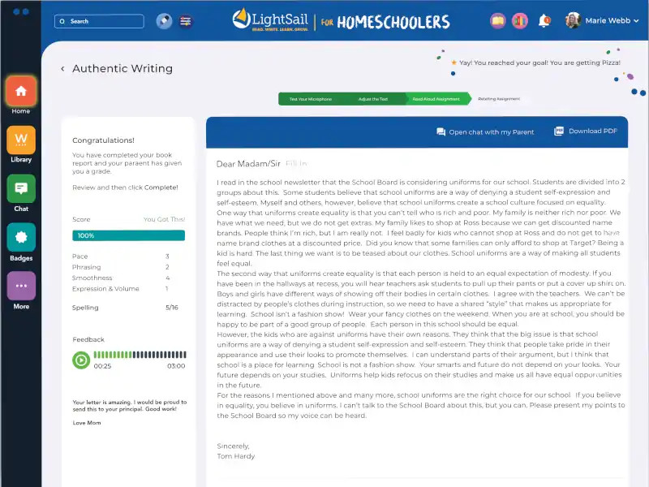Select the Test Your Microphone step

click(310, 99)
